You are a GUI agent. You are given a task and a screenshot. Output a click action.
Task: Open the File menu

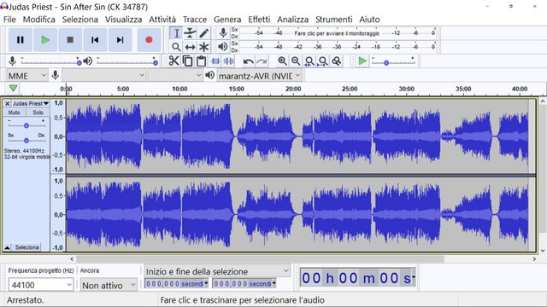pyautogui.click(x=9, y=20)
